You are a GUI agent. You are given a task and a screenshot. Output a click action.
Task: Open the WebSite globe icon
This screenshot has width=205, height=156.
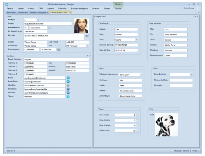coord(68,85)
